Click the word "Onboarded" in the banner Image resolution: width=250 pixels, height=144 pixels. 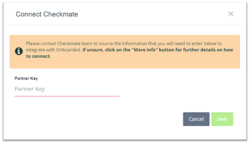(68, 50)
